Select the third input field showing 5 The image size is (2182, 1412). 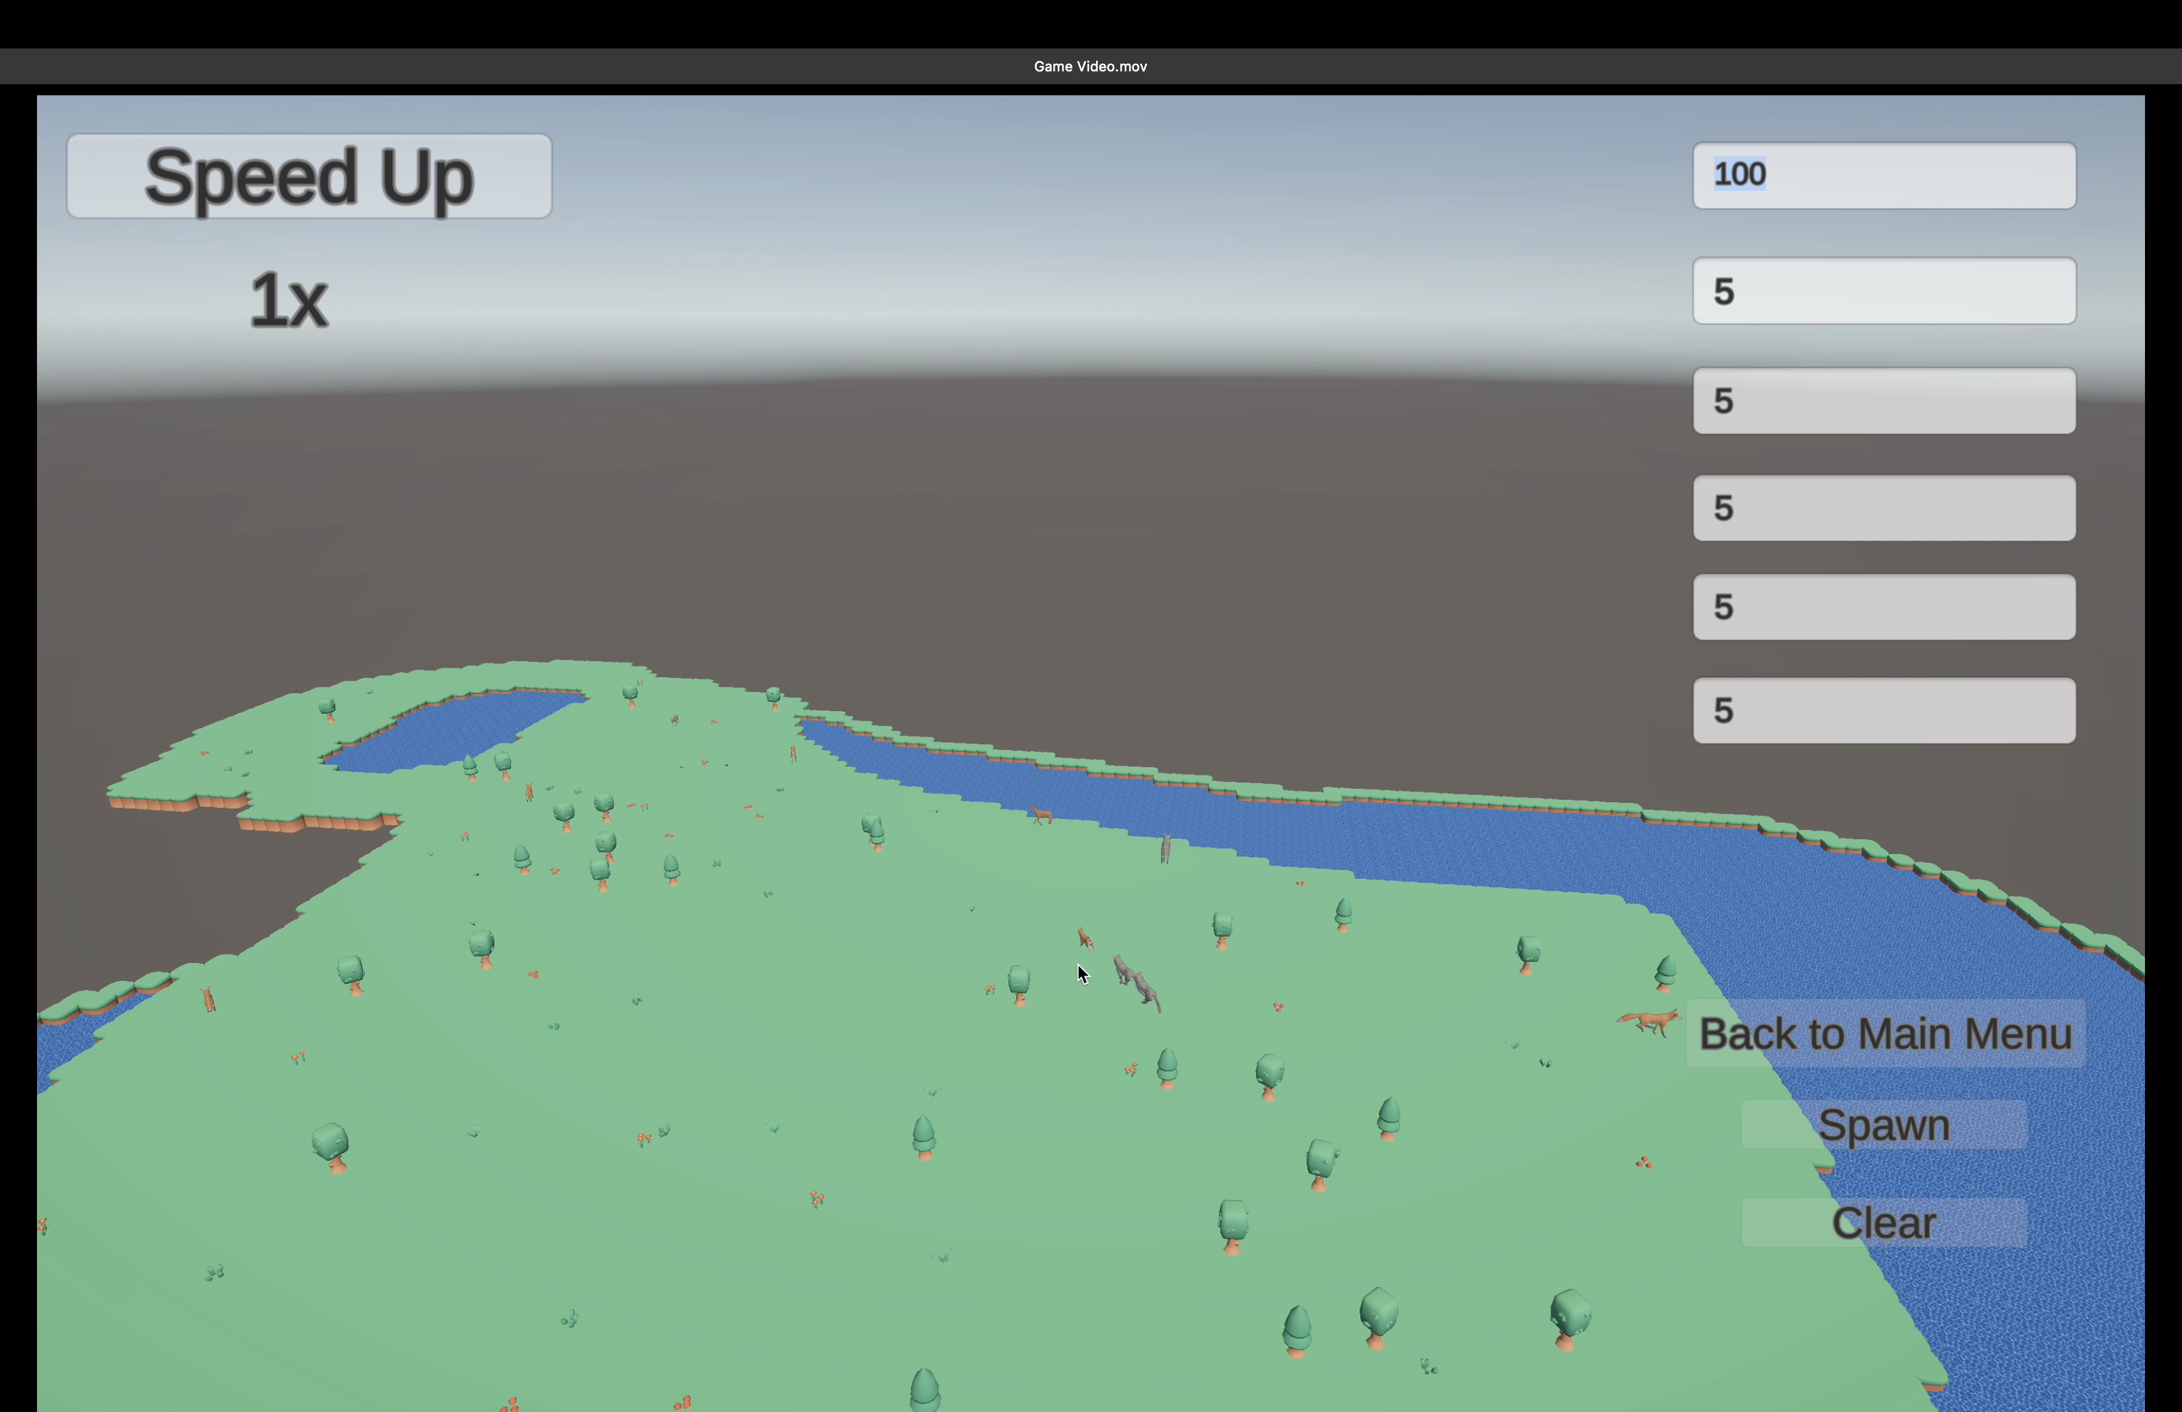coord(1883,508)
